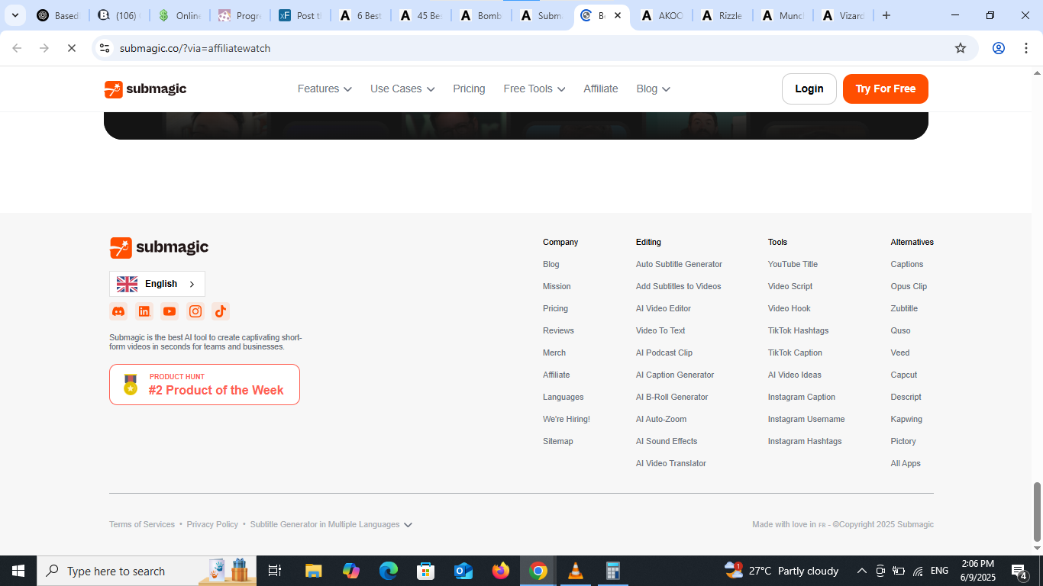Open Opus Clip alternatives link
Viewport: 1043px width, 586px height.
[x=909, y=286]
